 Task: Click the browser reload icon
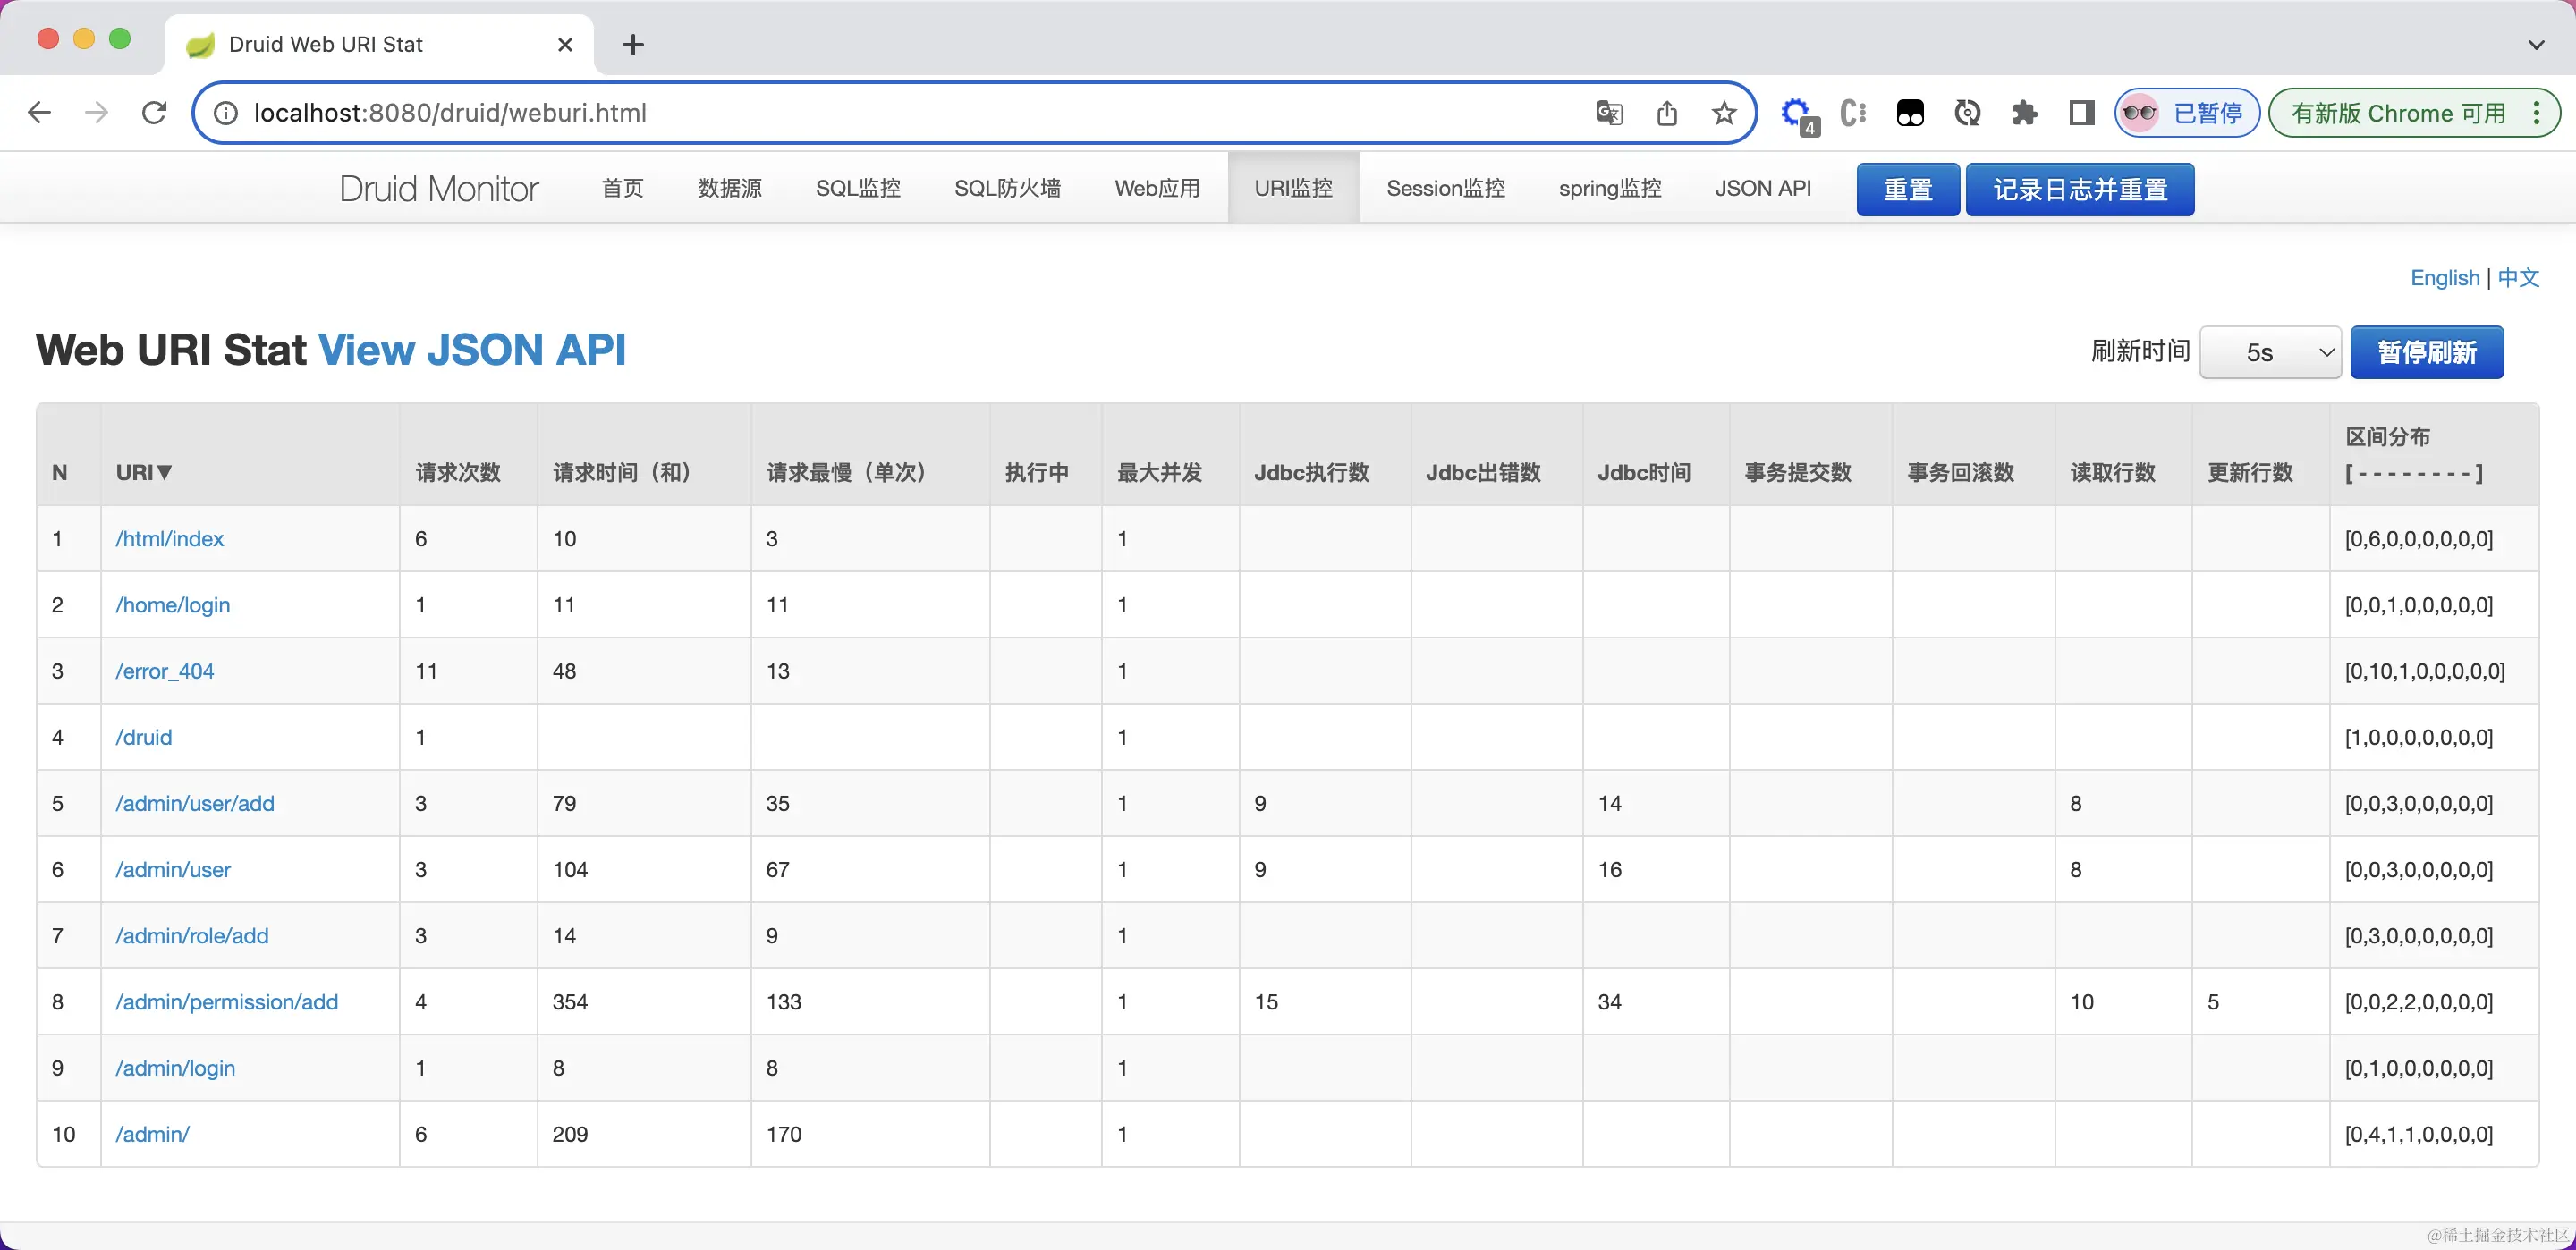154,113
